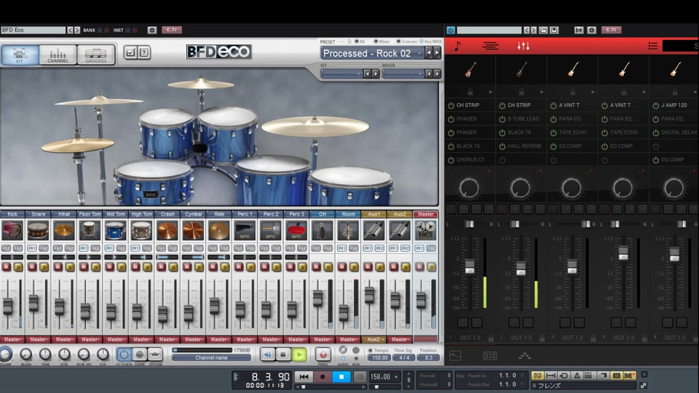Image resolution: width=699 pixels, height=393 pixels.
Task: Click the OH channel volume fader
Action: tap(317, 298)
